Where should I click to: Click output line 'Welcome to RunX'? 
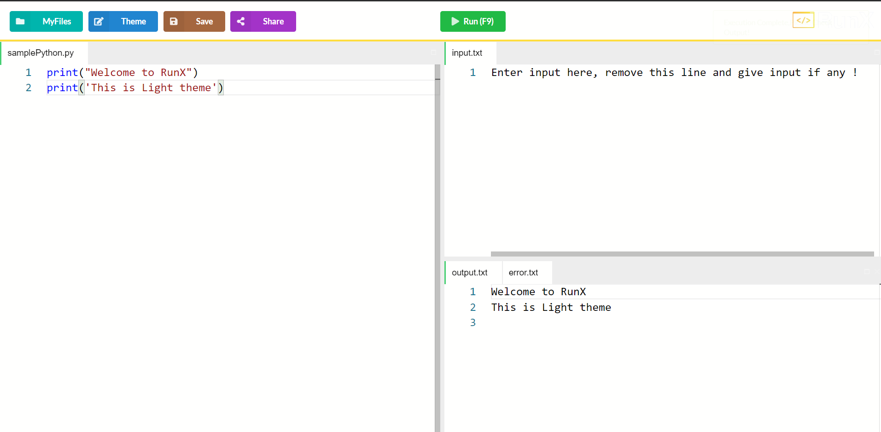(538, 292)
